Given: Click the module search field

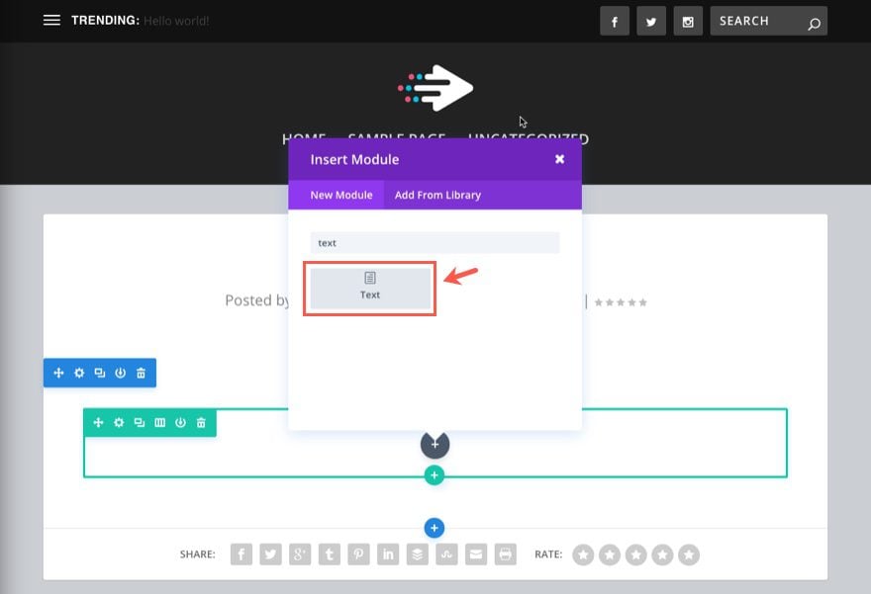Looking at the screenshot, I should tap(435, 243).
